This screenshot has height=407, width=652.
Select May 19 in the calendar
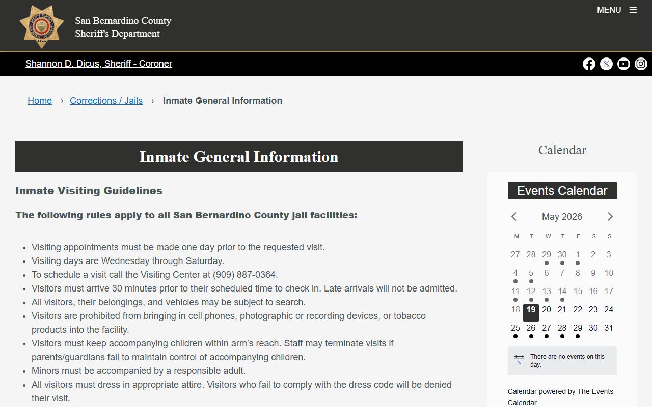pyautogui.click(x=531, y=312)
